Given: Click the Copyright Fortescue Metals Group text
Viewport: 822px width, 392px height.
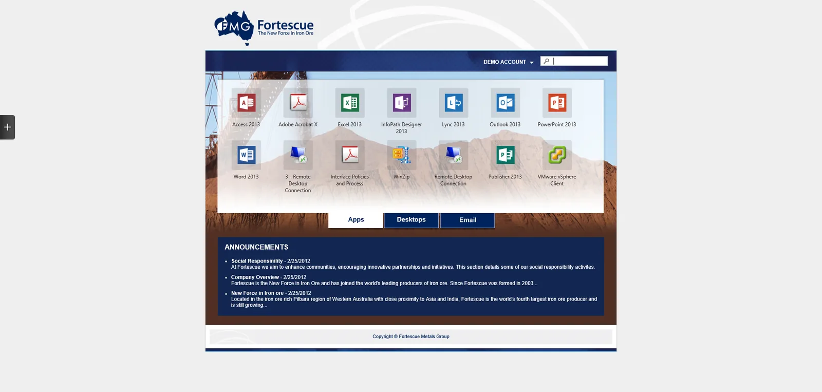Looking at the screenshot, I should pyautogui.click(x=411, y=337).
